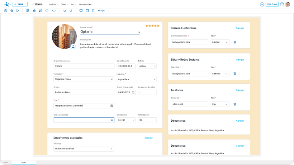Delete the phone row 4444-4444
The width and height of the screenshot is (294, 165).
[x=235, y=104]
